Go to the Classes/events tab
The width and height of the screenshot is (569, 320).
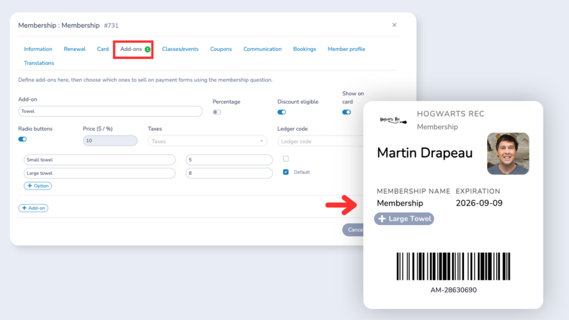(181, 49)
